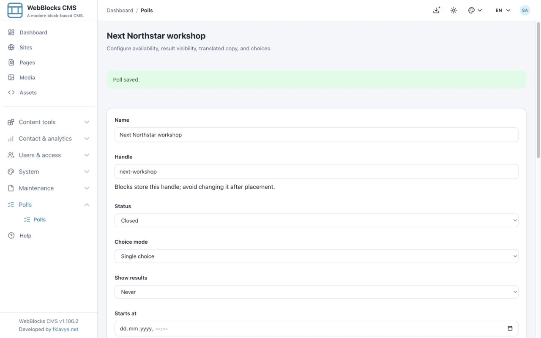Click into the Handle input field
The width and height of the screenshot is (541, 338).
316,172
